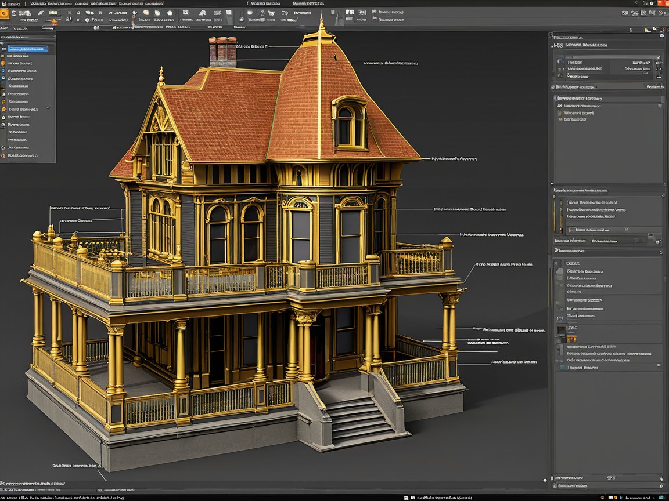669x501 pixels.
Task: Select the orange arrow tool icon in toolbar
Action: (54, 22)
